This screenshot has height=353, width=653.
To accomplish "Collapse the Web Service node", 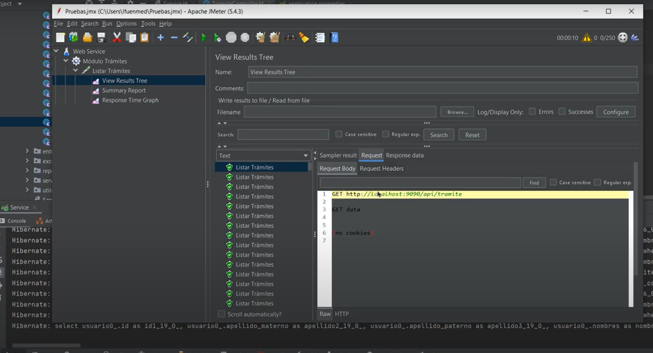I will [56, 51].
